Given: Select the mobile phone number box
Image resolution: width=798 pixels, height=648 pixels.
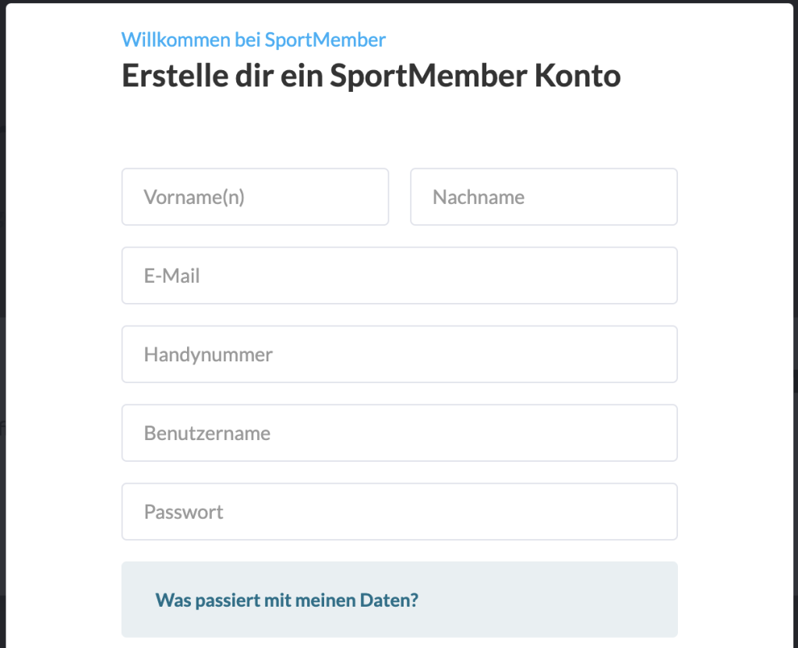Looking at the screenshot, I should click(x=399, y=354).
